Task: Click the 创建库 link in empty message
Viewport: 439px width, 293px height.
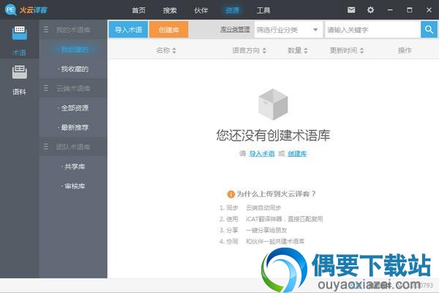Action: pyautogui.click(x=297, y=154)
